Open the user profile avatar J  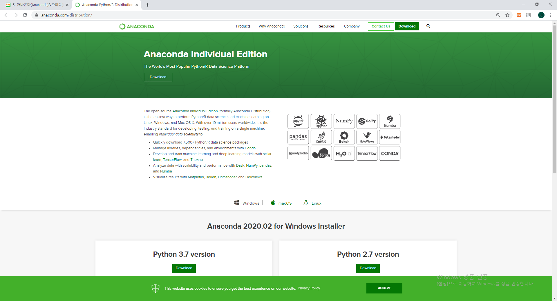click(541, 15)
